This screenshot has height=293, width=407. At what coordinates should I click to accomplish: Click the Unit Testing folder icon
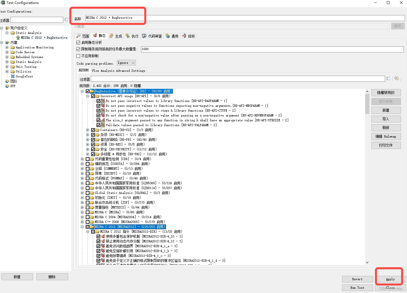[13, 67]
